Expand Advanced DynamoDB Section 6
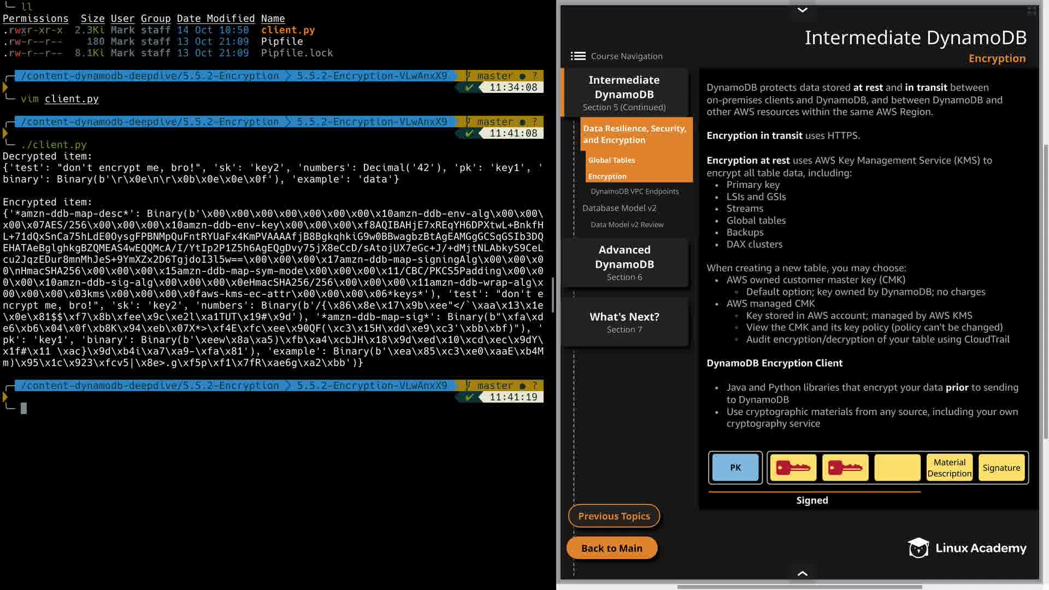 [624, 263]
